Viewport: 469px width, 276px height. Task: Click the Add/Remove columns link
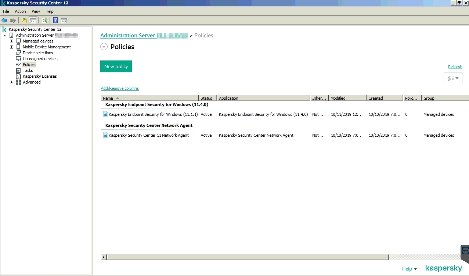pyautogui.click(x=120, y=88)
